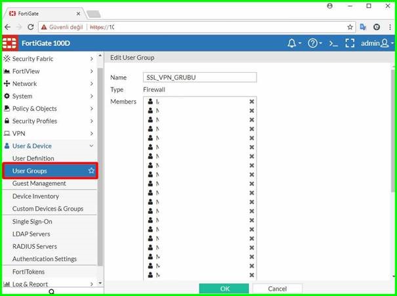
Task: Click the Security Profiles lock icon
Action: pyautogui.click(x=7, y=121)
